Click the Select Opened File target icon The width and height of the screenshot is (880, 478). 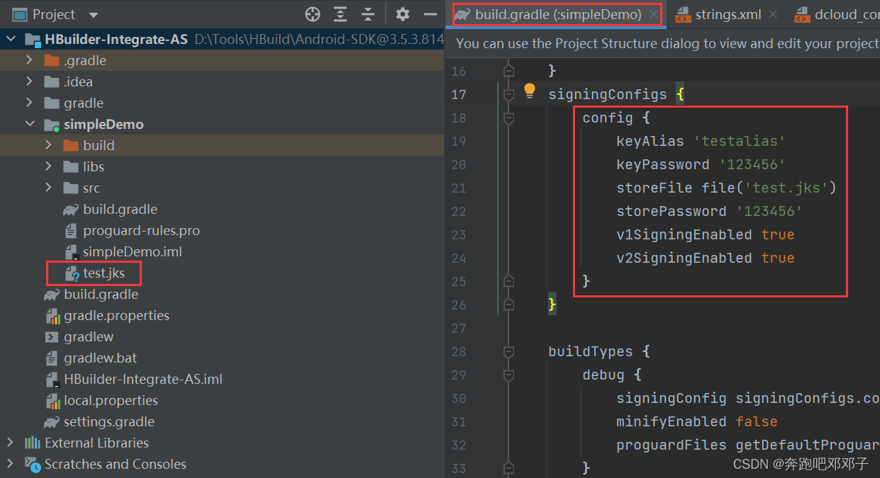pos(313,14)
